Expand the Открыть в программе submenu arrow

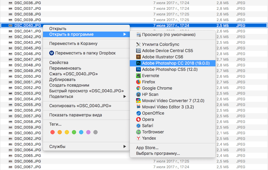tap(124, 34)
